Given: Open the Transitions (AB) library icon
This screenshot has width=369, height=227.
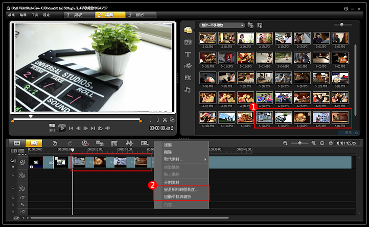Looking at the screenshot, I should point(188,42).
